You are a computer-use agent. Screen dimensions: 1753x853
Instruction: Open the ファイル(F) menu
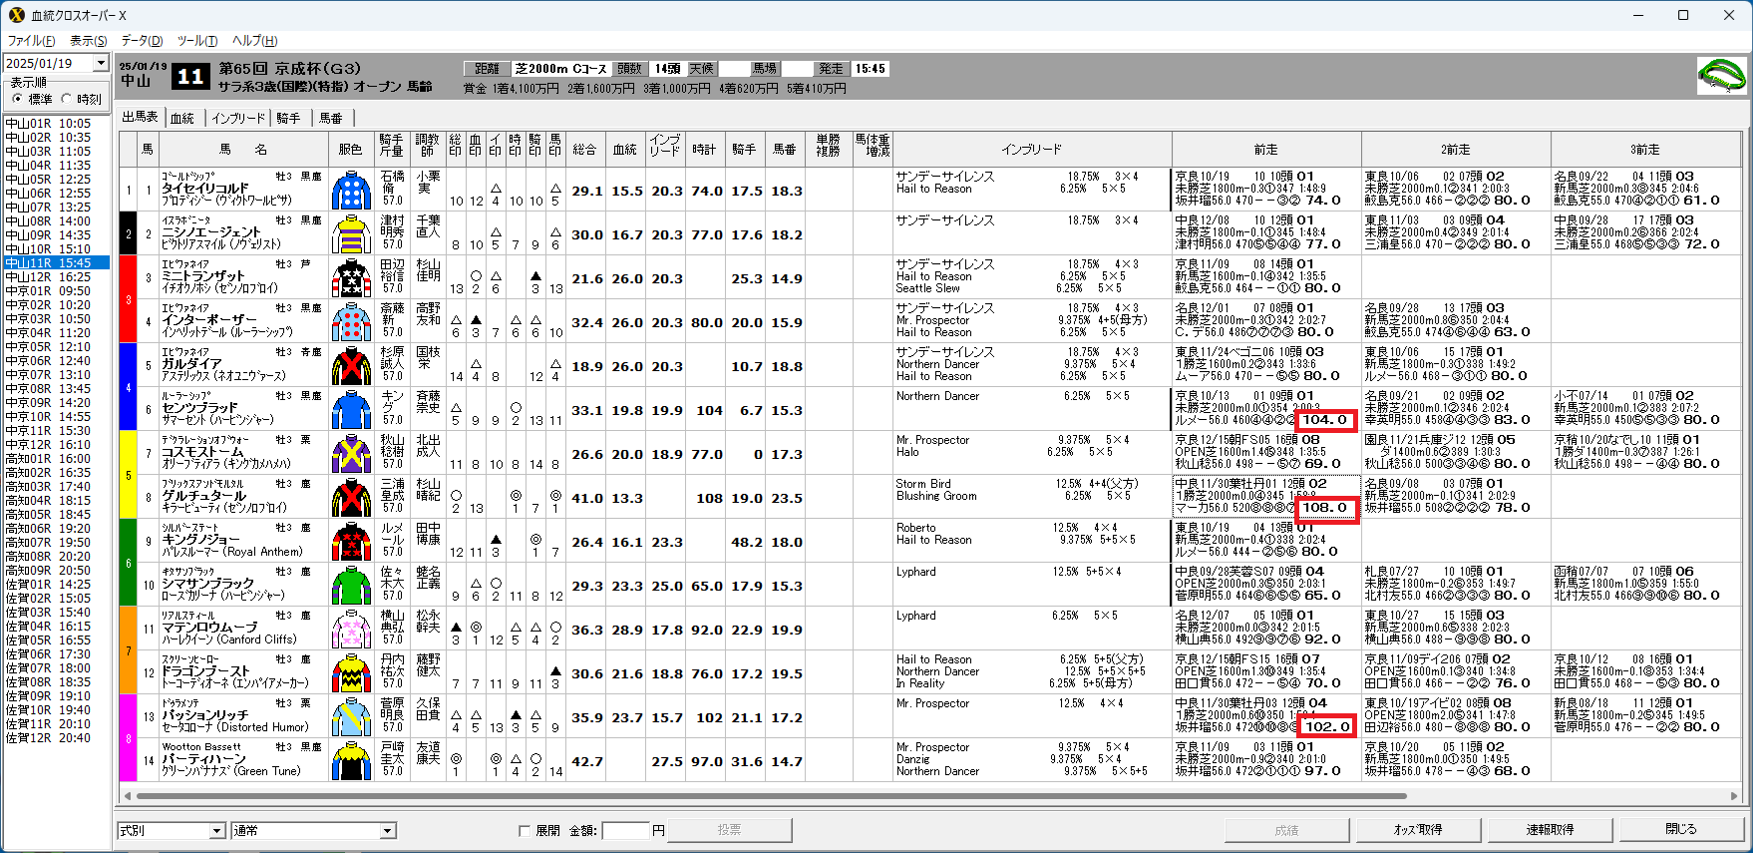[31, 41]
